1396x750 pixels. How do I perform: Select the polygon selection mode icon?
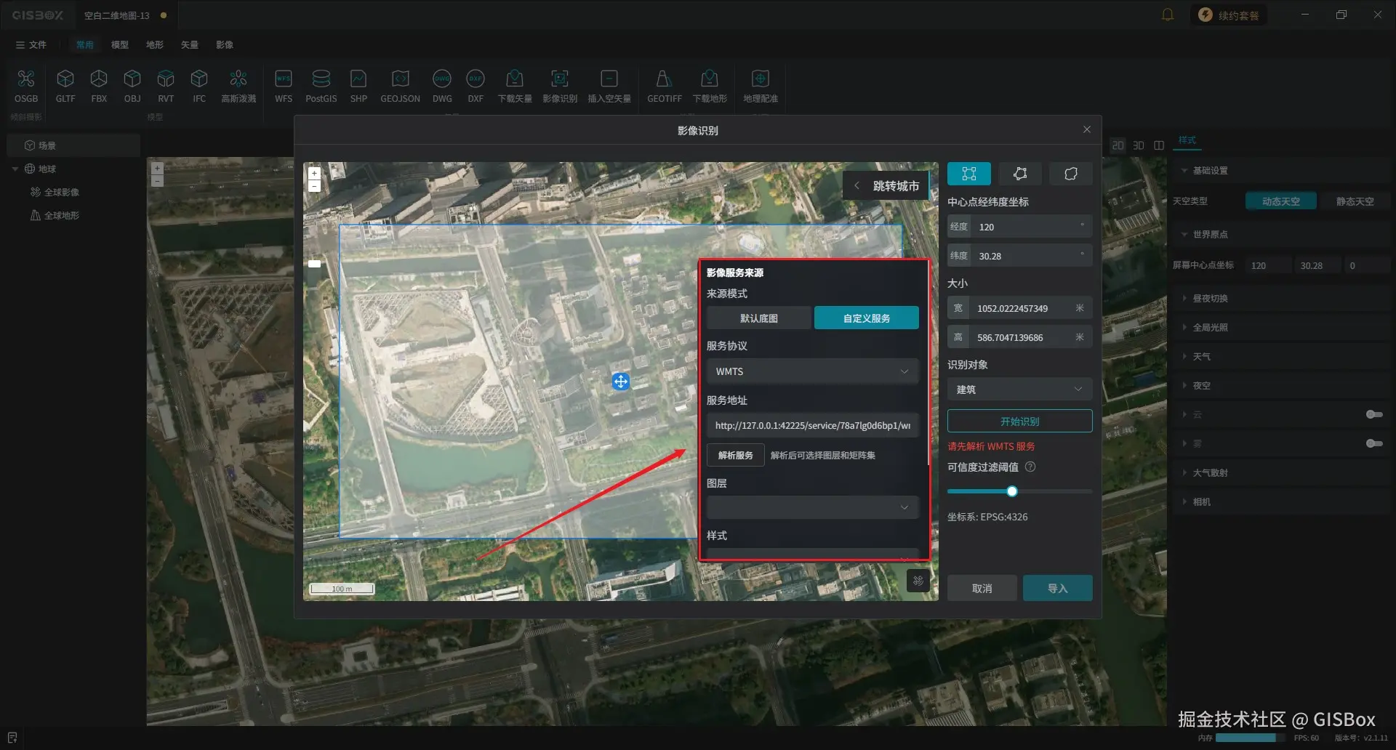coord(1020,174)
